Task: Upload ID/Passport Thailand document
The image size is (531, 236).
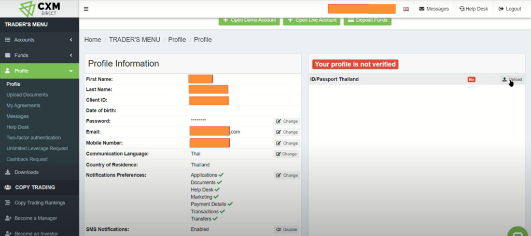Action: [x=512, y=80]
